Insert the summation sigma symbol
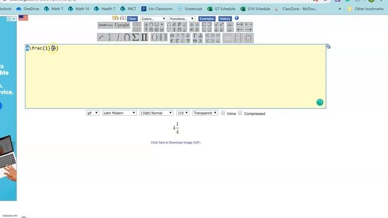388x218 pixels. point(135,38)
